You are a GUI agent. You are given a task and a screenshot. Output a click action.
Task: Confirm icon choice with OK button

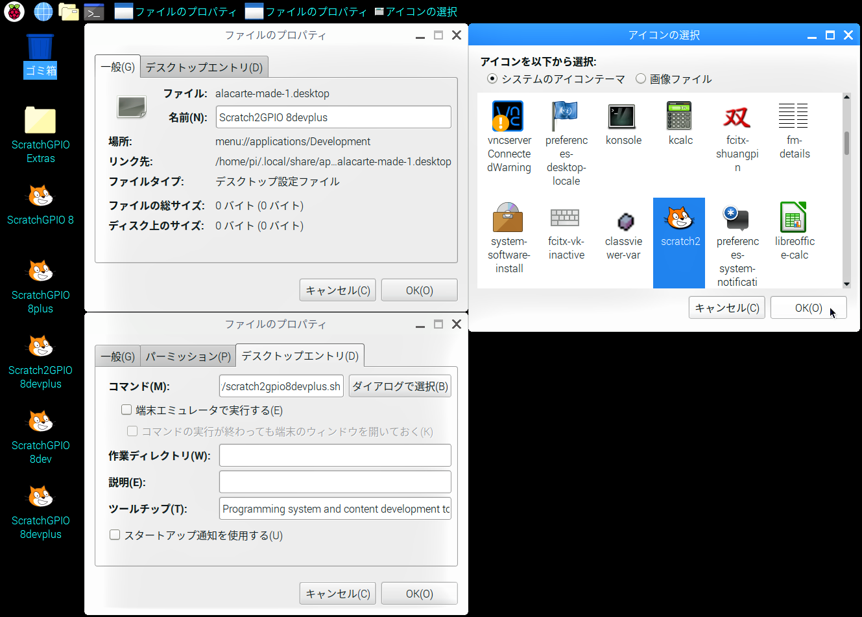808,308
